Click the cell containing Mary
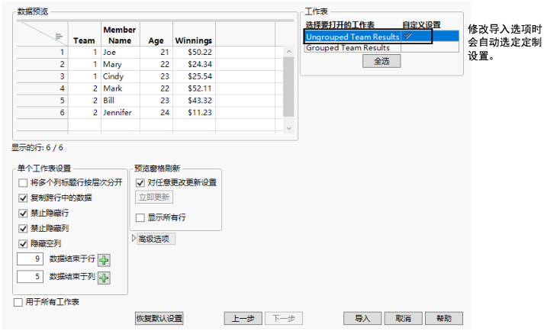 click(x=121, y=65)
